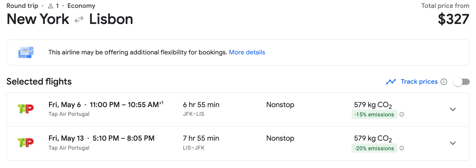Click the $327 total price
The width and height of the screenshot is (476, 168).
point(453,19)
